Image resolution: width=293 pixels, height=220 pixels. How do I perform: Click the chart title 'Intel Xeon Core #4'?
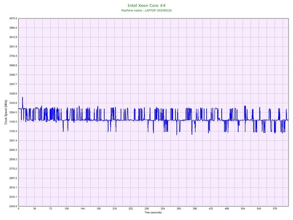[x=146, y=6]
